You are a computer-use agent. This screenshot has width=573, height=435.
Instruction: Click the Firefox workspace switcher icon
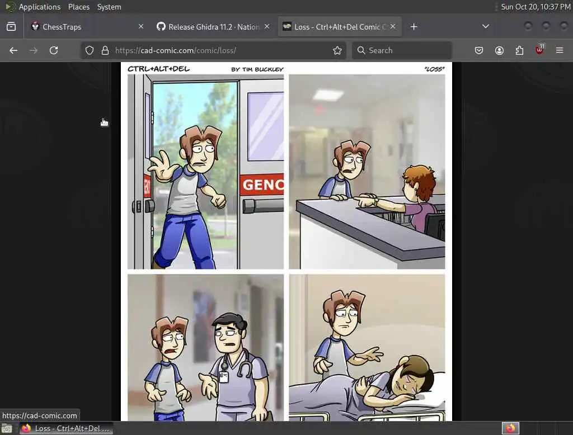click(x=510, y=428)
